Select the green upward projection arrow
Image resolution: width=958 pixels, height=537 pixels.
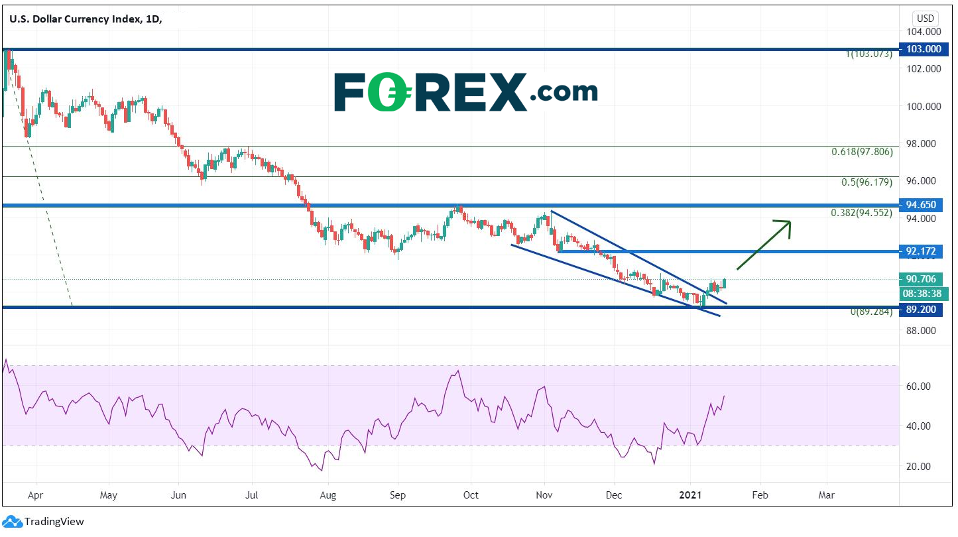pos(764,245)
